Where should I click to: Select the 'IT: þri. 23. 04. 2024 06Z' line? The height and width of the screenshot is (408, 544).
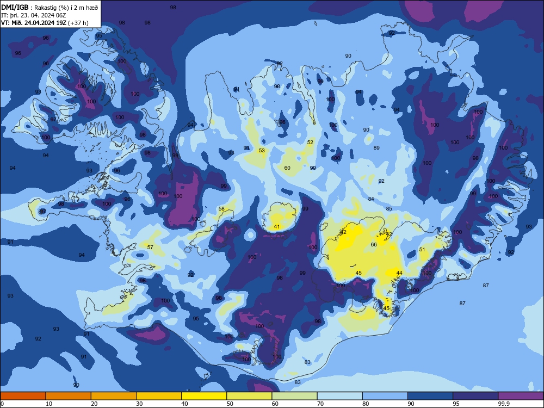(34, 15)
